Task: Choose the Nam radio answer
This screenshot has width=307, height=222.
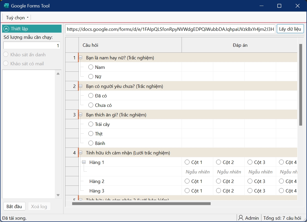Action: pos(91,67)
